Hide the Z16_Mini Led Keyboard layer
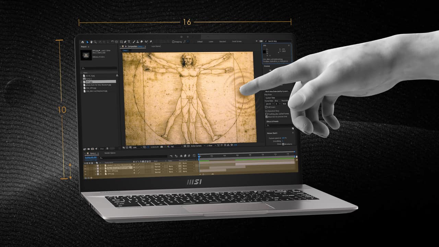 click(x=85, y=169)
